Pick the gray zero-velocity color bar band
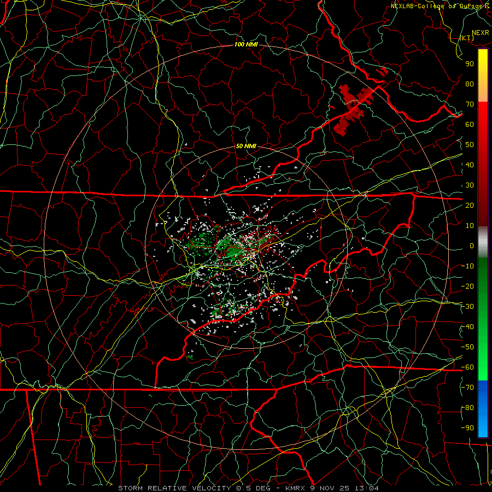Image resolution: width=492 pixels, height=492 pixels. (x=483, y=242)
